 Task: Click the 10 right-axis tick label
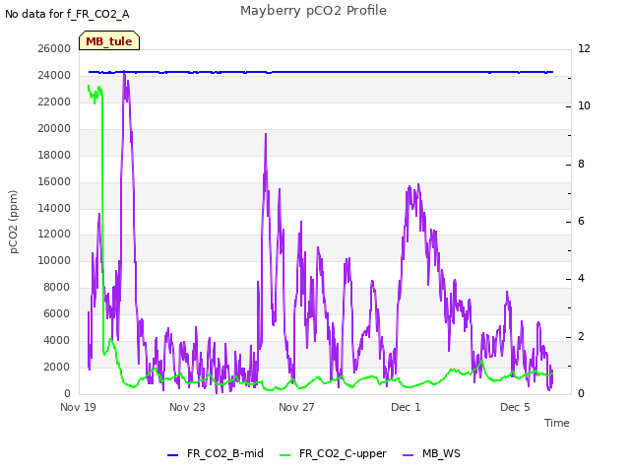click(x=584, y=105)
